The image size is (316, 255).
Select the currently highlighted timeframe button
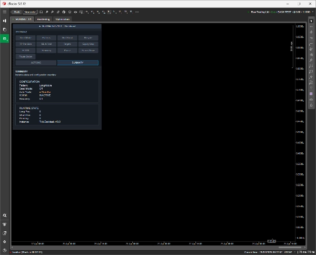109,12
